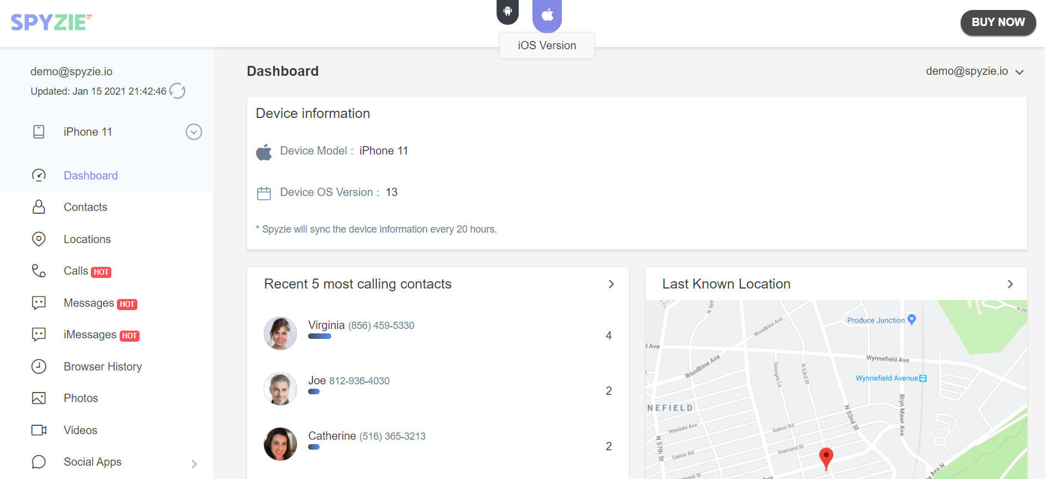The height and width of the screenshot is (479, 1045).
Task: Click Virginia's avatar photo
Action: (x=280, y=333)
